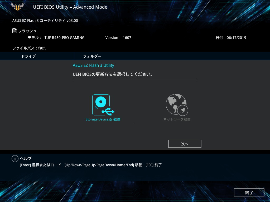Image resolution: width=270 pixels, height=202 pixels.
Task: Select the network globe update icon
Action: point(177,105)
